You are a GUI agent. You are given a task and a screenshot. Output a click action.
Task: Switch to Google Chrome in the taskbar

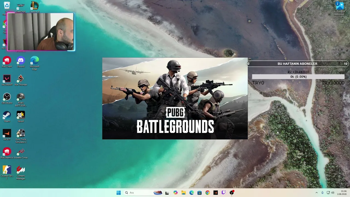pos(208,193)
